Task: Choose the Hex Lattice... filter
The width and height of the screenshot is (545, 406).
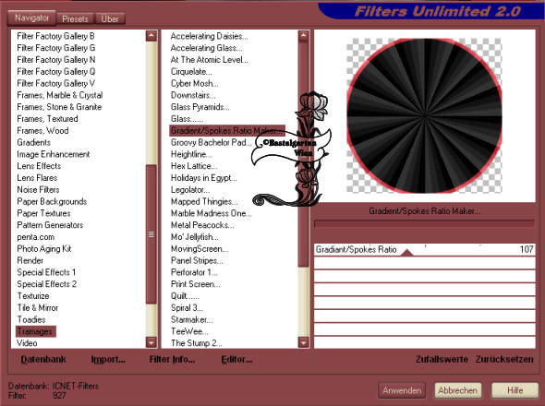Action: (194, 166)
